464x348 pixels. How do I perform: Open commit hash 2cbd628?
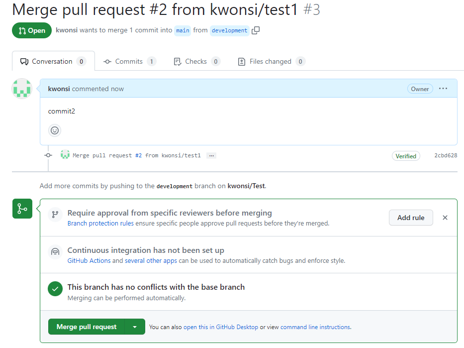[446, 155]
